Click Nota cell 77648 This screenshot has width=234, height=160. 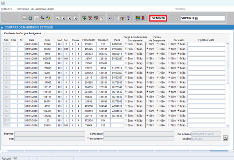[x=47, y=44]
